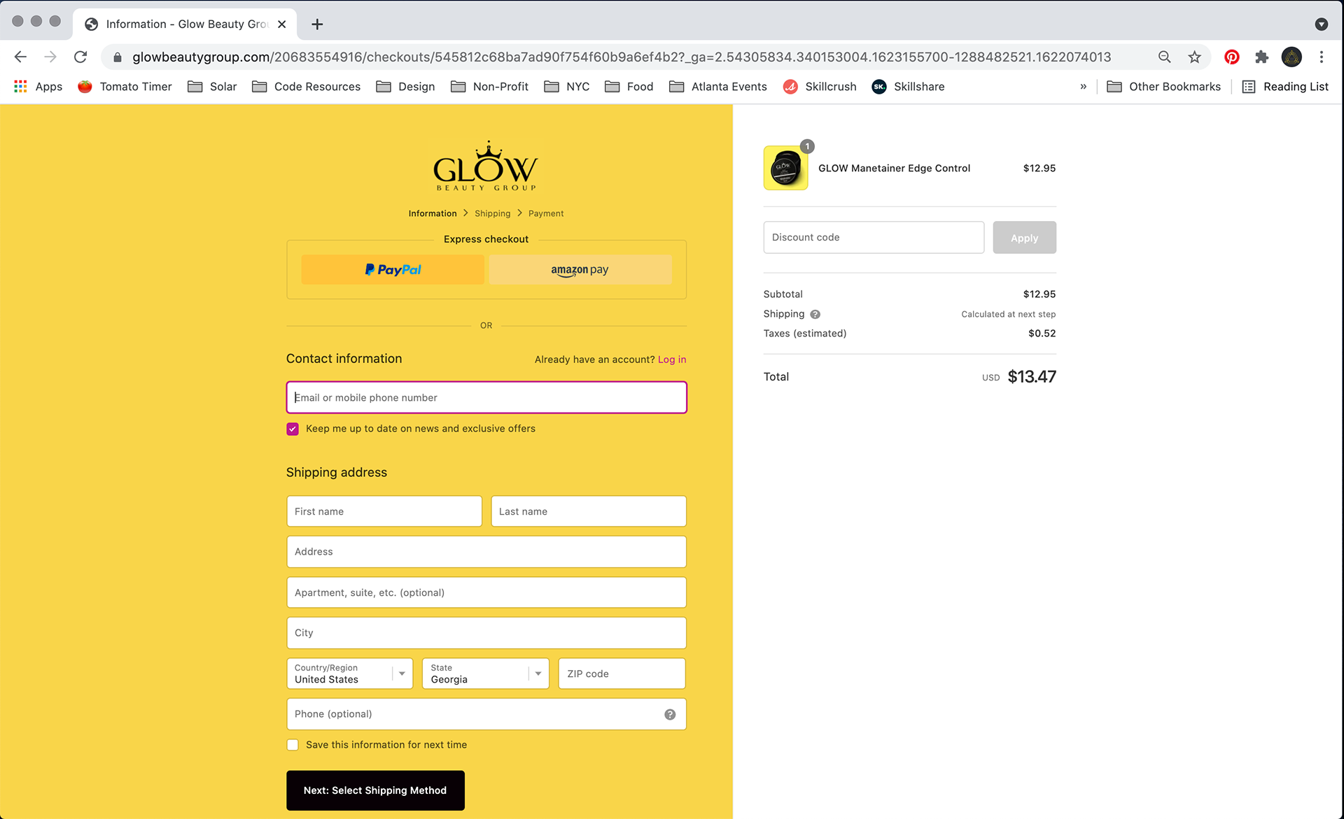
Task: Open the Apps grid shortcut
Action: pos(38,86)
